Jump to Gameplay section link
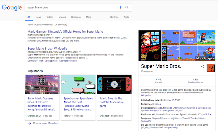218x131 pixels. [33, 61]
